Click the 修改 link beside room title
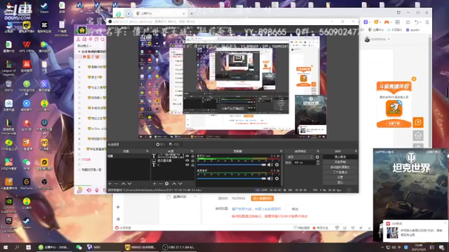The image size is (449, 252). pyautogui.click(x=295, y=209)
